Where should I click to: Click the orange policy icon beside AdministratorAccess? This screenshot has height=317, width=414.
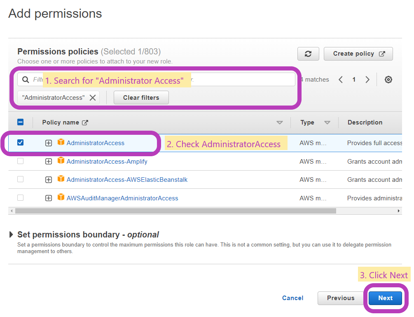click(x=61, y=143)
